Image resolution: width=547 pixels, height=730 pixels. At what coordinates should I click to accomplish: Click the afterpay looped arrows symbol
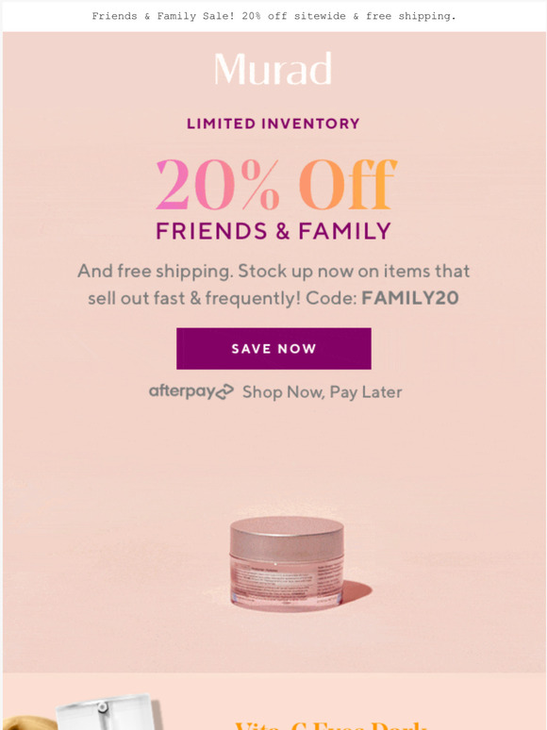(224, 391)
